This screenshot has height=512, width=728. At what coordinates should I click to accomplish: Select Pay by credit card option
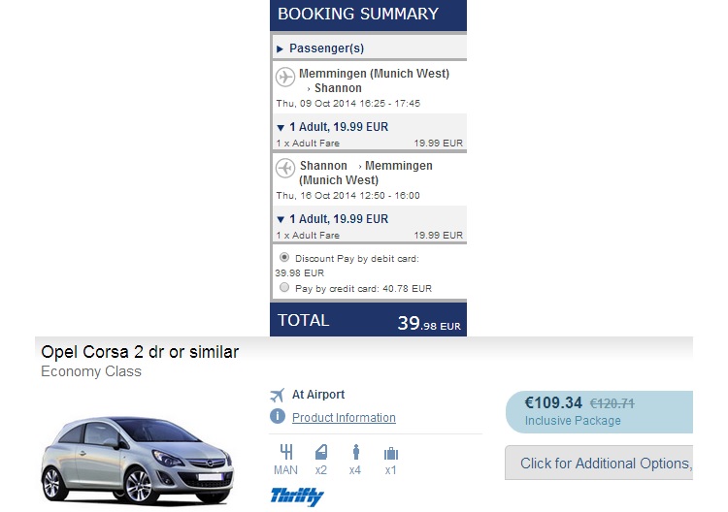pyautogui.click(x=284, y=288)
